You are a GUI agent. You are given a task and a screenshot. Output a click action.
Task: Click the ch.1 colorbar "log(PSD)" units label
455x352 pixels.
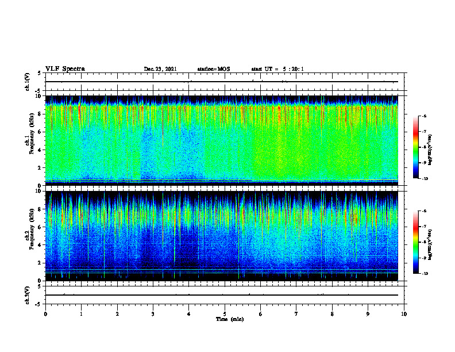point(430,150)
